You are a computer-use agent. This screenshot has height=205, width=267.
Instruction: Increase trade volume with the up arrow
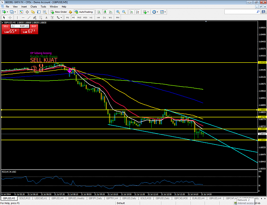tap(27, 26)
